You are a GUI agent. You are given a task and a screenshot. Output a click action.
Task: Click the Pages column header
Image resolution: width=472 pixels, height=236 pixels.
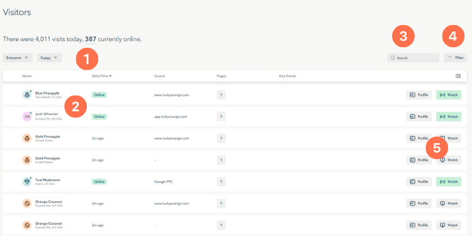coord(222,76)
